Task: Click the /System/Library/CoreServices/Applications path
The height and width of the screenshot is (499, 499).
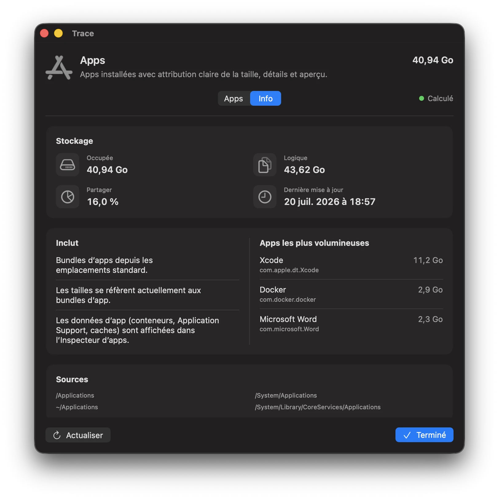Action: pos(318,407)
